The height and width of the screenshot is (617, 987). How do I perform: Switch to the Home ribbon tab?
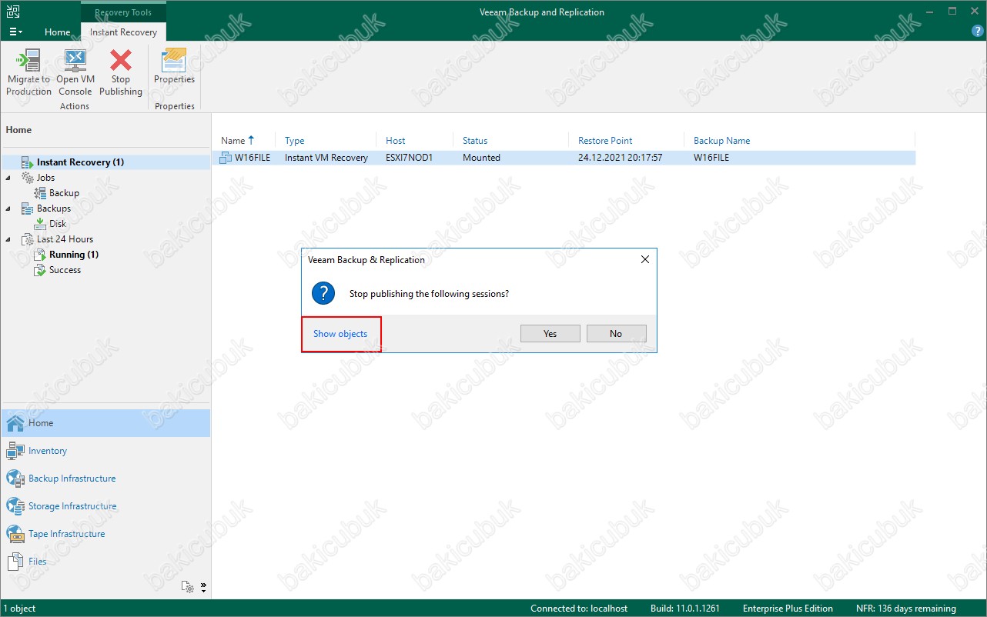click(58, 32)
